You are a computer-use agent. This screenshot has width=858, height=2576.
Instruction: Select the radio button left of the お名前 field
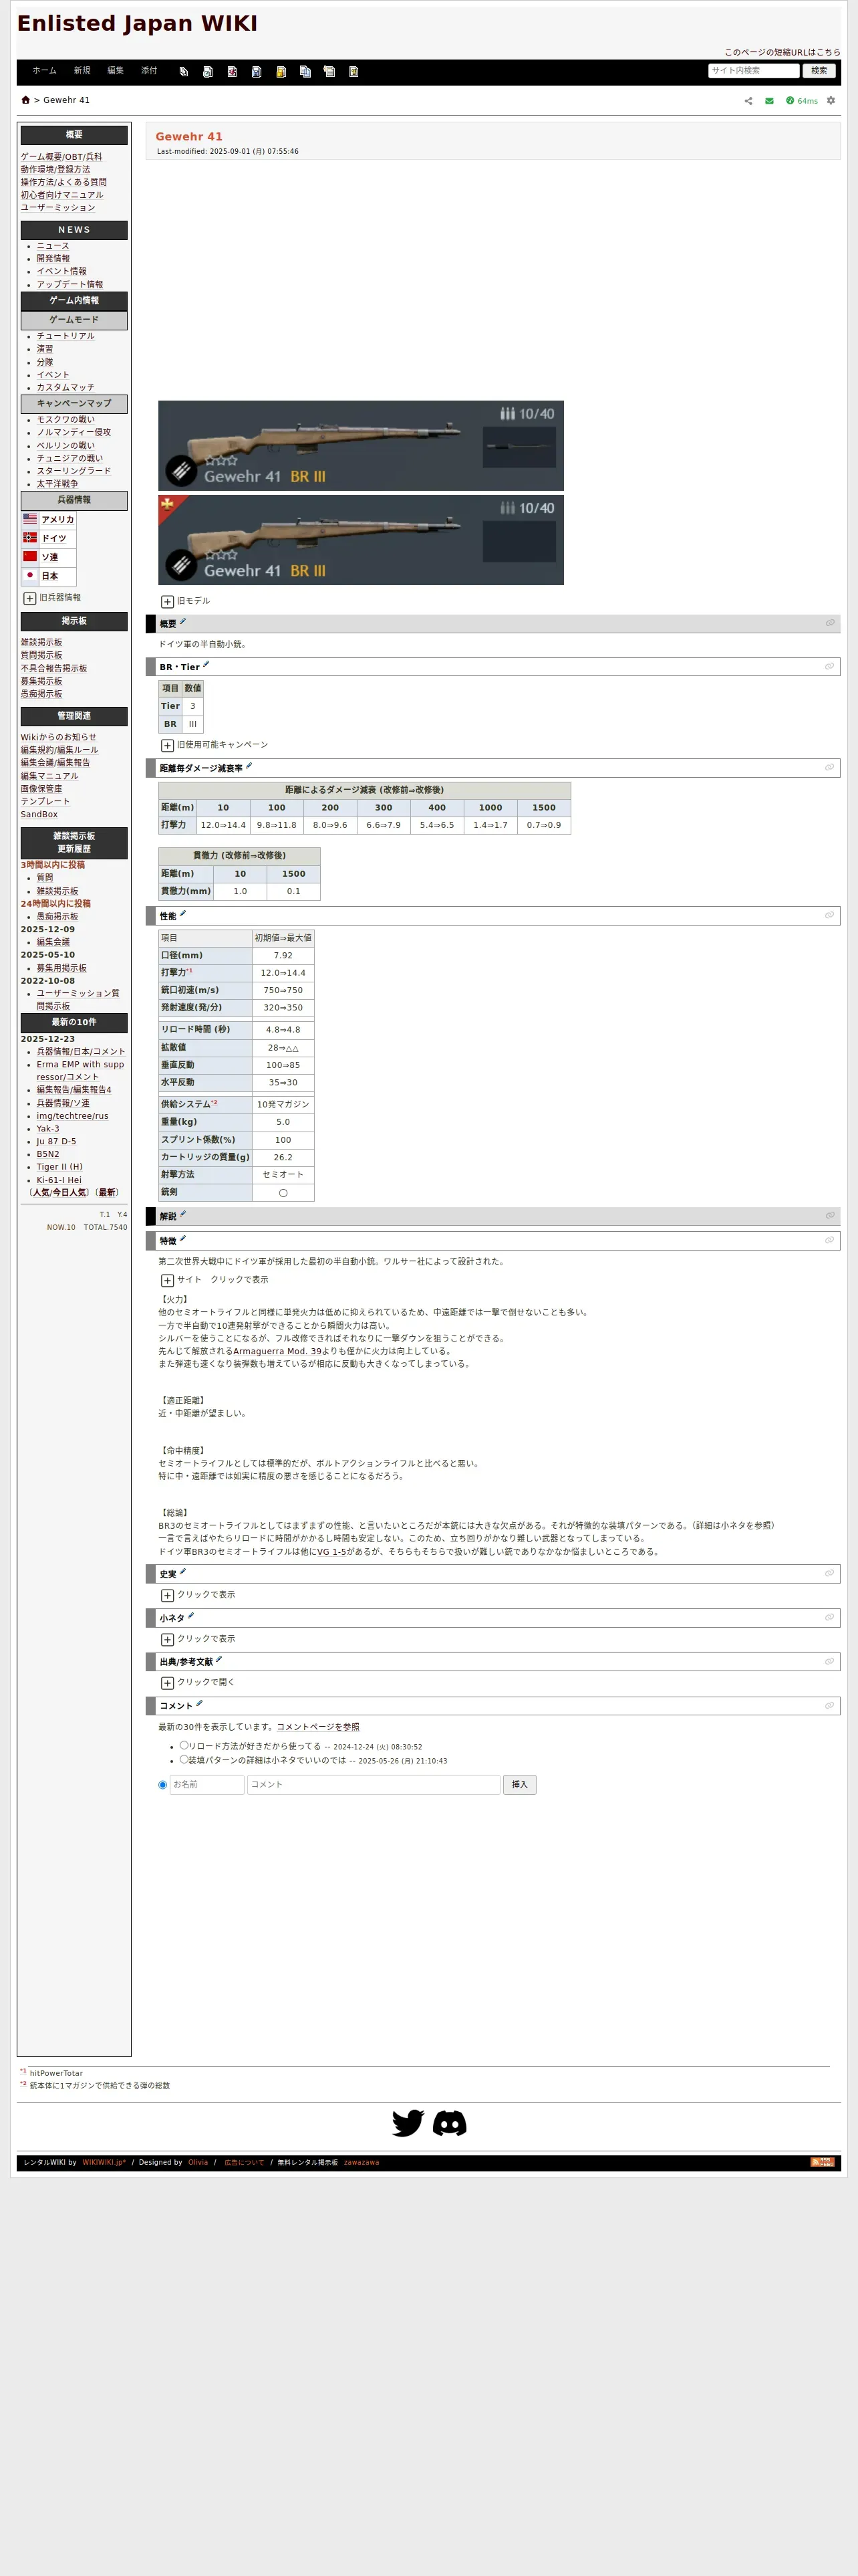163,1785
